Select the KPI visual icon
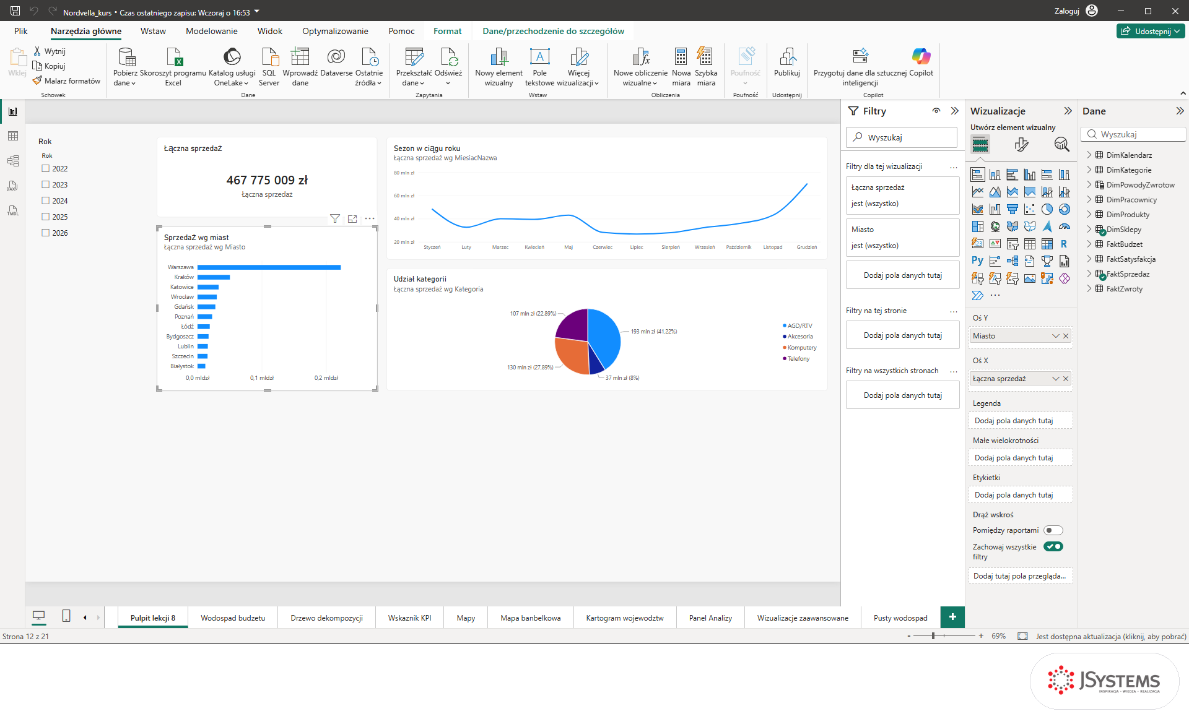The width and height of the screenshot is (1189, 719). pos(995,244)
